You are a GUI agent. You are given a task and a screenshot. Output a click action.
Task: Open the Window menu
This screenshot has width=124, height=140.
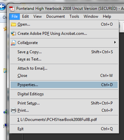pos(91,16)
